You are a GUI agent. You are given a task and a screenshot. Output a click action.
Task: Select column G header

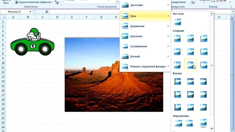101,17
